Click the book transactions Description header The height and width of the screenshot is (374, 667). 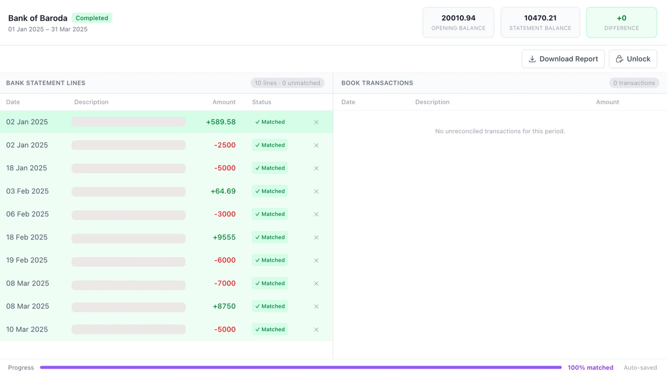(432, 102)
